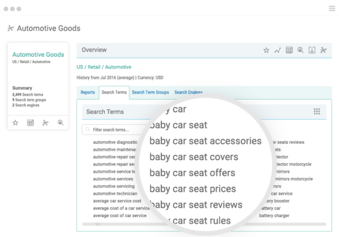Select the 'average car service cost' search term
The height and width of the screenshot is (237, 339).
click(117, 201)
